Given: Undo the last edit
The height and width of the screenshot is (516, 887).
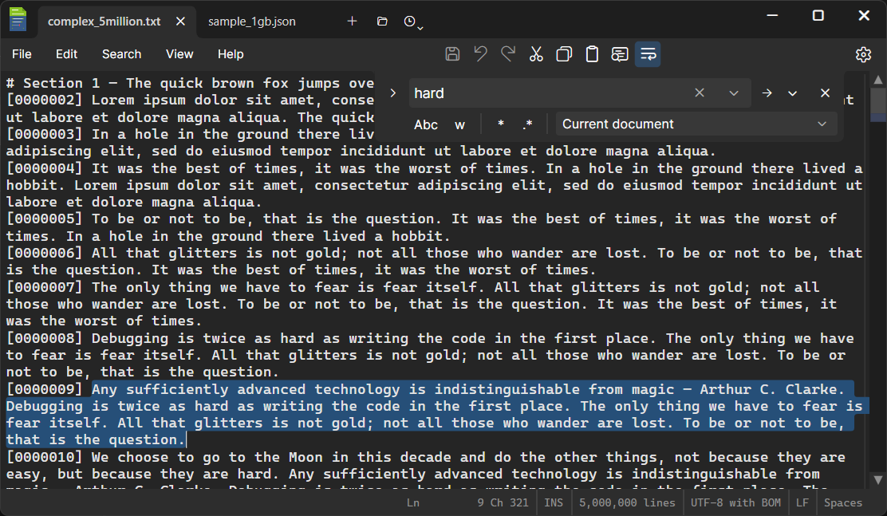Looking at the screenshot, I should [479, 53].
